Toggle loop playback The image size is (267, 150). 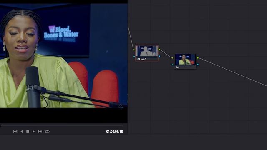point(47,131)
